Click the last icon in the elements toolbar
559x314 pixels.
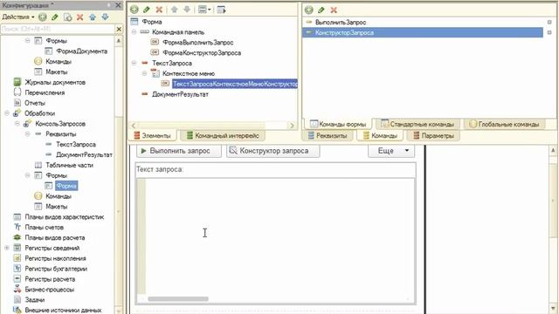point(221,10)
